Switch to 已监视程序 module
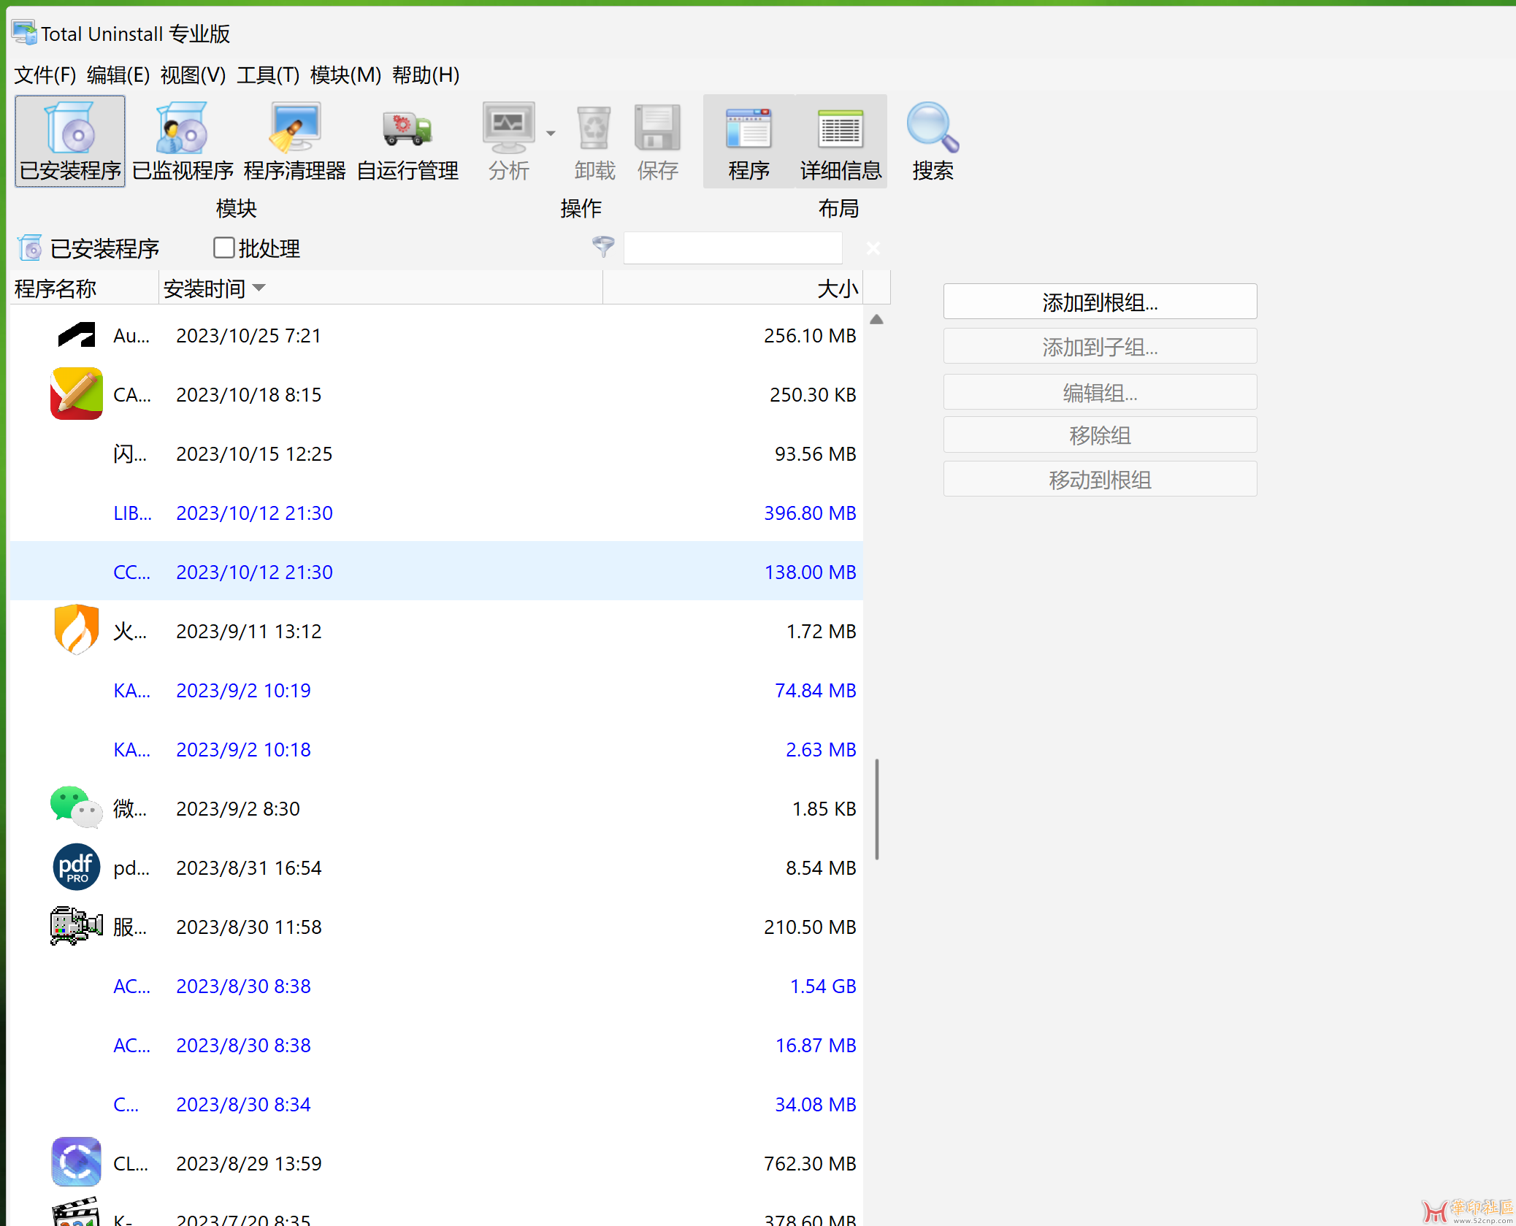This screenshot has height=1226, width=1516. pyautogui.click(x=183, y=141)
